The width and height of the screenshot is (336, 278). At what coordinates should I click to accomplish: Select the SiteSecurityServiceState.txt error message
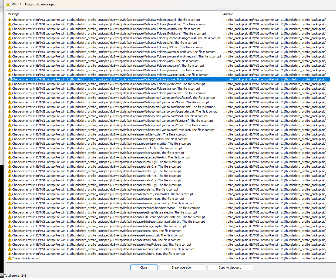coord(109,222)
